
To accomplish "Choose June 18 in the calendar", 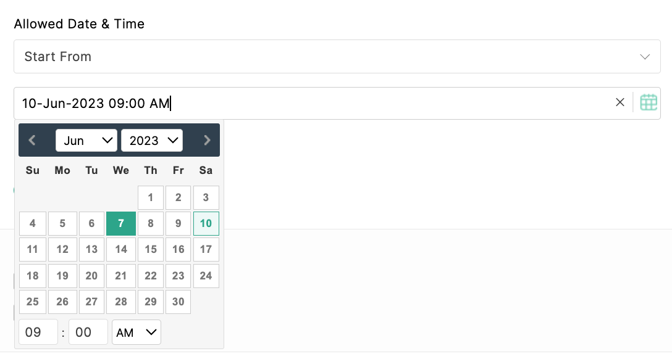I will (x=33, y=276).
